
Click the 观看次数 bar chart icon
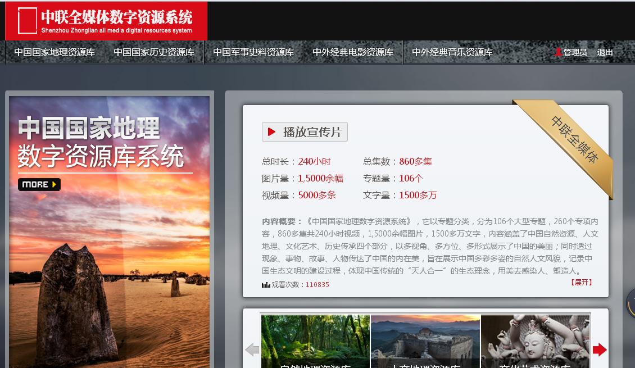coord(266,285)
